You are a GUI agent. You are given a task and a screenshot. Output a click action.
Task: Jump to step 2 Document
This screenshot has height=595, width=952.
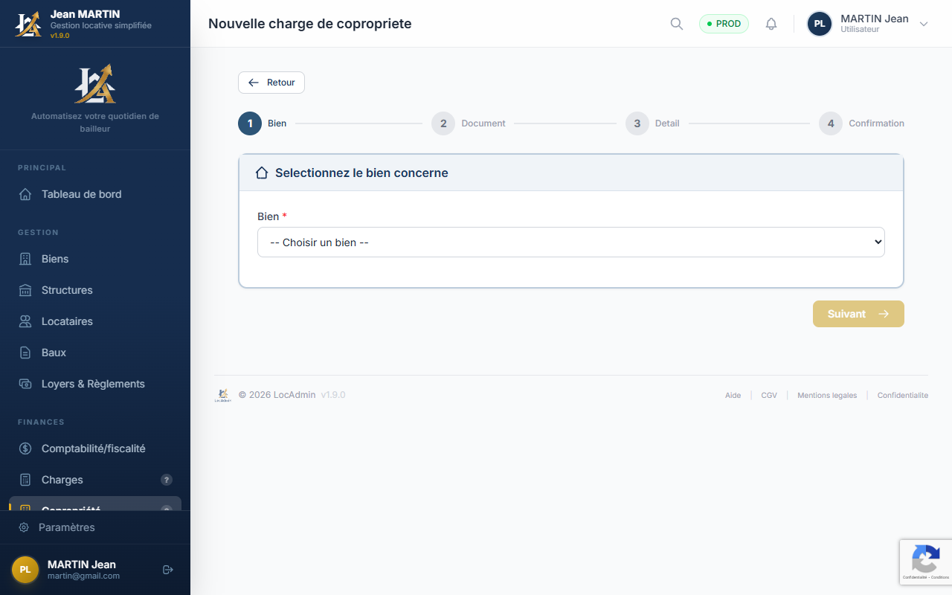(443, 123)
